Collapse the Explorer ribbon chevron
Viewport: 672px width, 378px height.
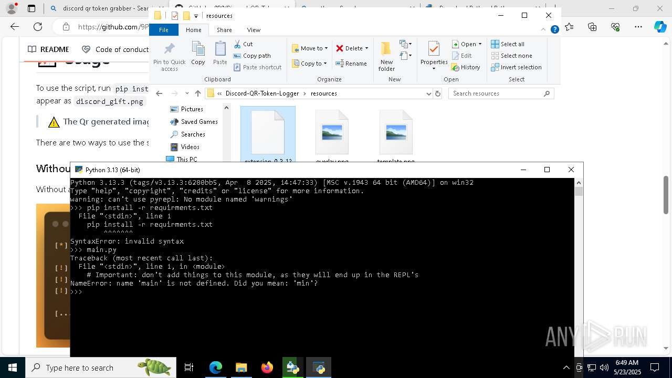pyautogui.click(x=544, y=30)
